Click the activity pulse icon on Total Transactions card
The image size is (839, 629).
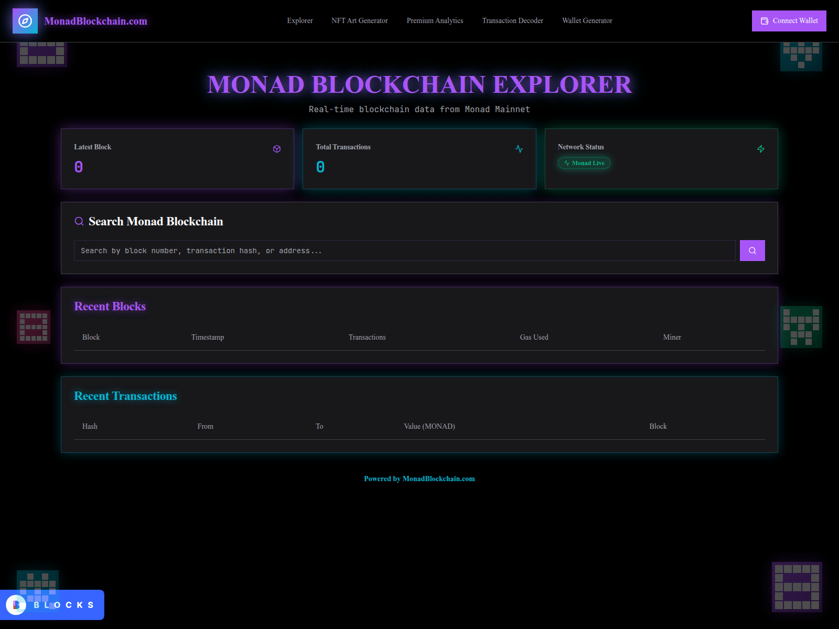(519, 149)
